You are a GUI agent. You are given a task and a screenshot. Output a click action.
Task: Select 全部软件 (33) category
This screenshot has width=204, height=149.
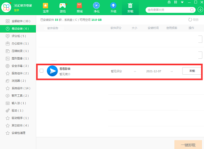[18, 21]
